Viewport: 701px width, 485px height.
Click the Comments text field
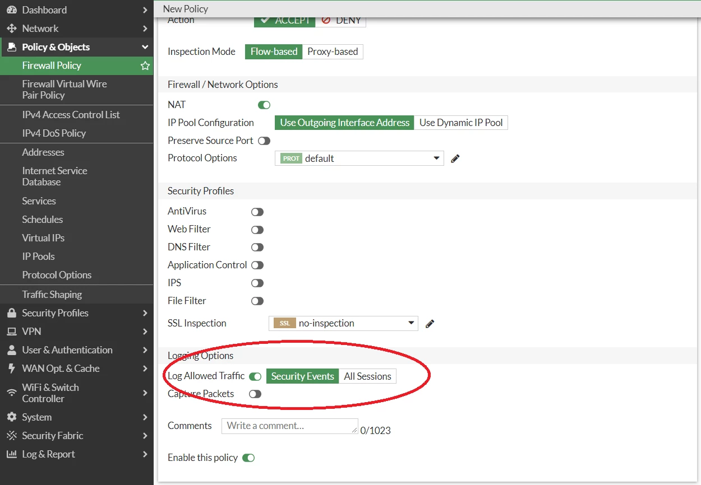click(x=290, y=426)
